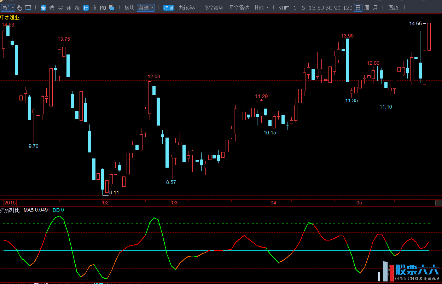442x284 pixels.
Task: Click the 画线 drawing tools button
Action: (393, 8)
